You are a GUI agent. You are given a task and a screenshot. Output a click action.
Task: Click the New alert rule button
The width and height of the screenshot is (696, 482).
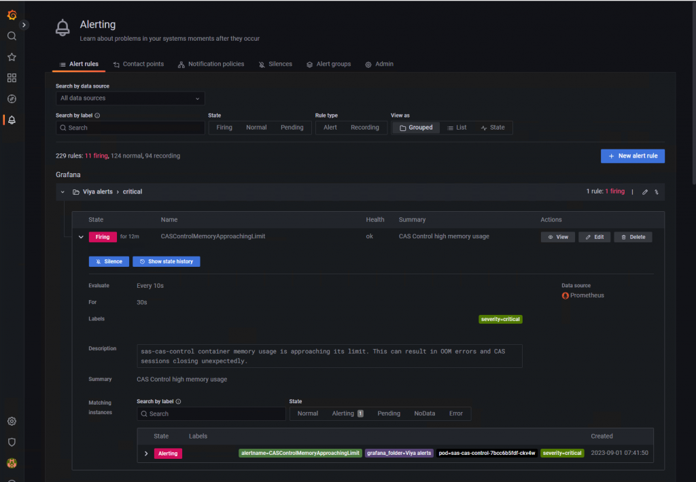click(632, 155)
